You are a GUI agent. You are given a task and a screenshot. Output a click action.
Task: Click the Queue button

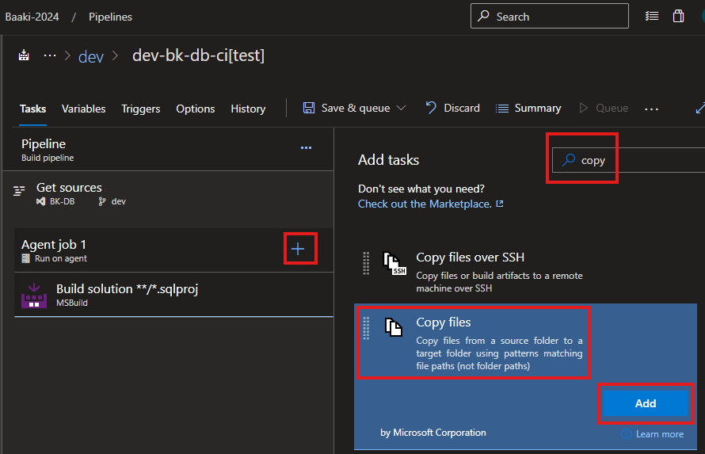point(604,109)
